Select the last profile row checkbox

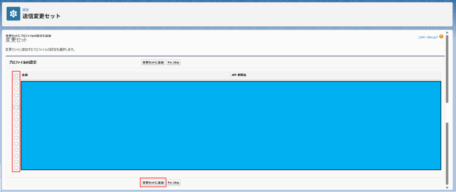click(x=16, y=168)
